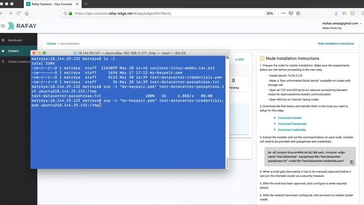Click the terminal folder proxy icon

pos(75,53)
